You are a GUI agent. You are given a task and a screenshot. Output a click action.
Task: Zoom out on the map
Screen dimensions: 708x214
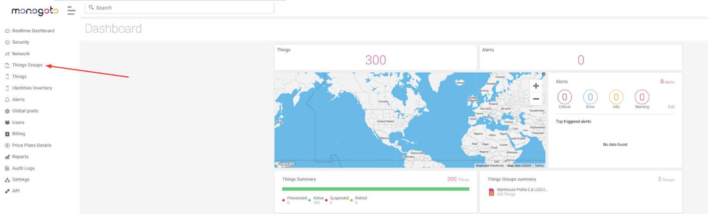pos(536,99)
